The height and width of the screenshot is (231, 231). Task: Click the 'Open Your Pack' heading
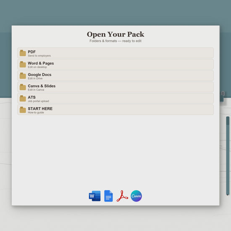pos(115,34)
